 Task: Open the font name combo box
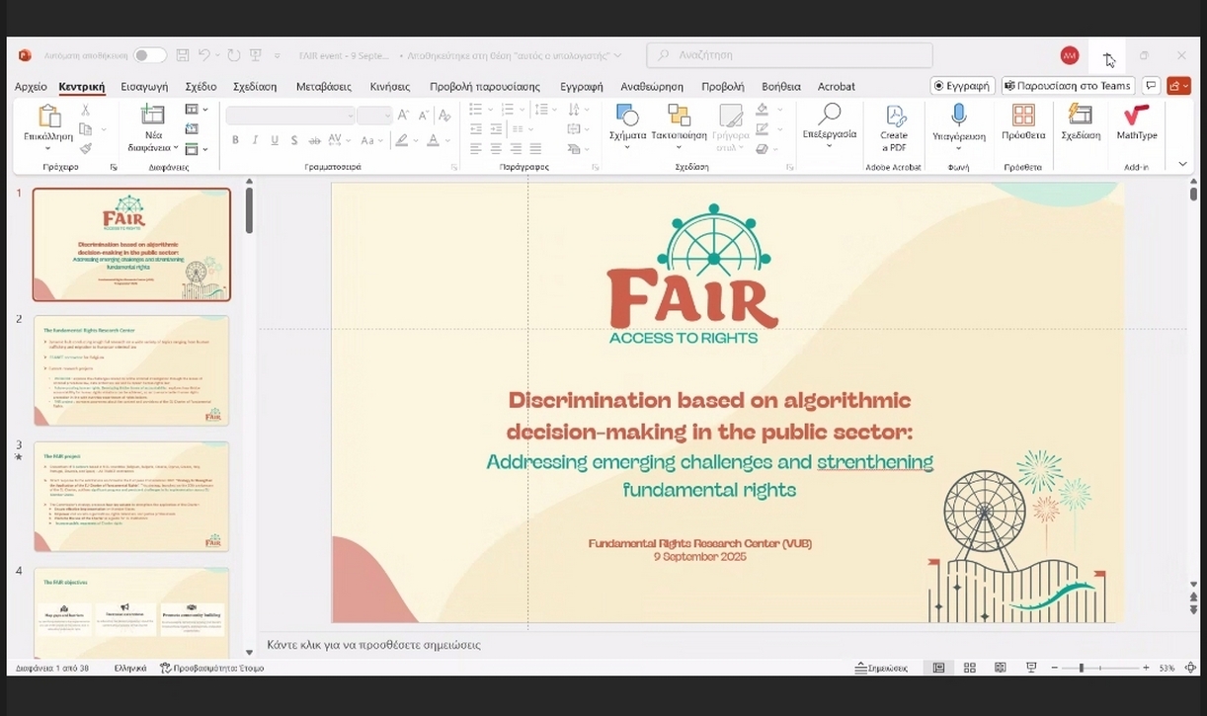tap(290, 116)
